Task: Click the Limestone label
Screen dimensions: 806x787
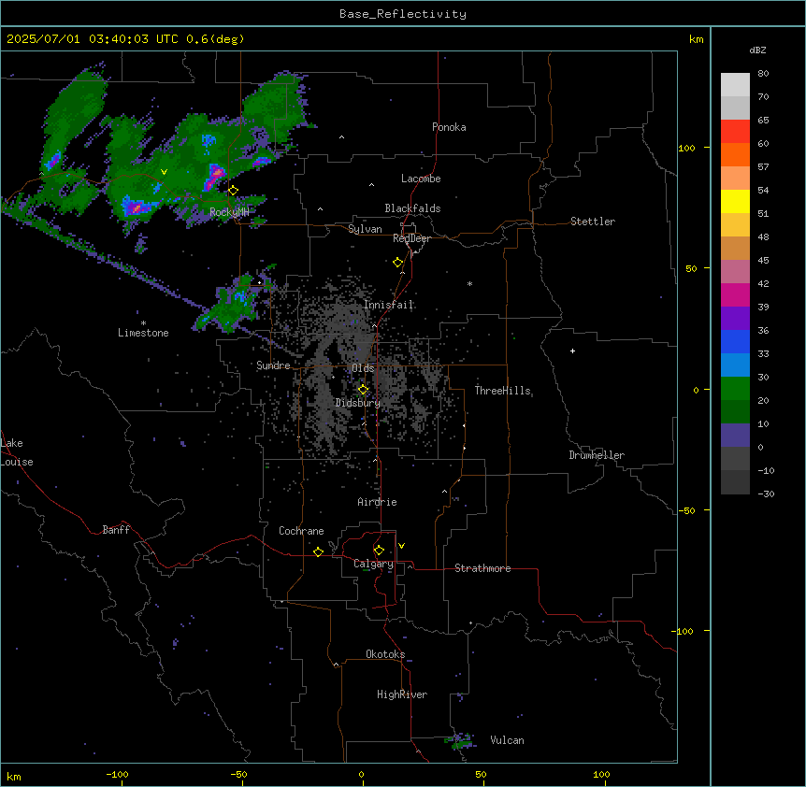Action: point(143,333)
